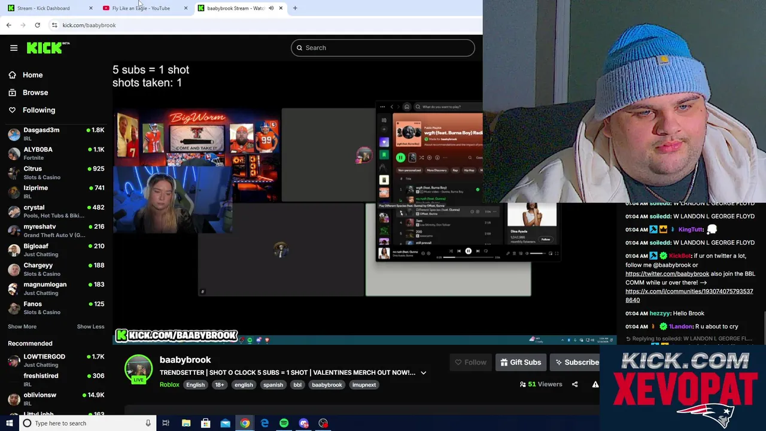Open the twitter.com/baabybrook chat link

click(667, 274)
